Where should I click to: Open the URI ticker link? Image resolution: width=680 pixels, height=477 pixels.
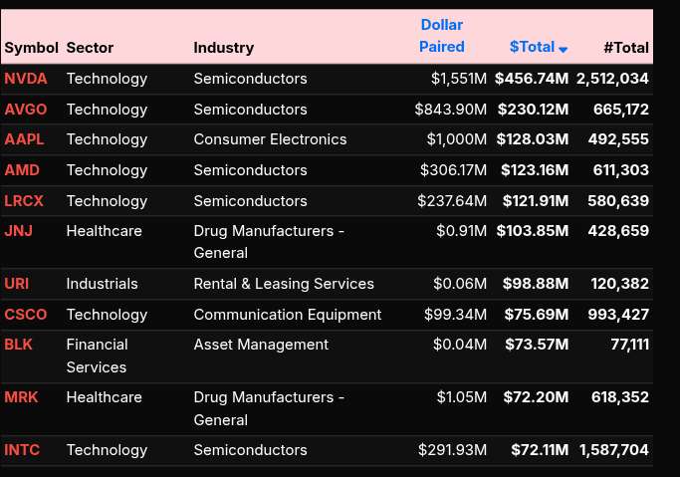[x=16, y=284]
